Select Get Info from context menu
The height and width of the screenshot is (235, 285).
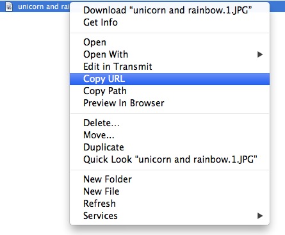[170, 22]
